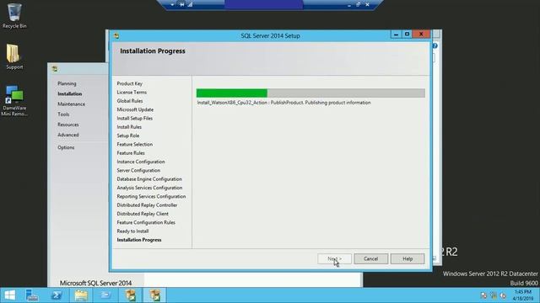Click Setup Role step
The image size is (540, 303).
[x=127, y=136]
